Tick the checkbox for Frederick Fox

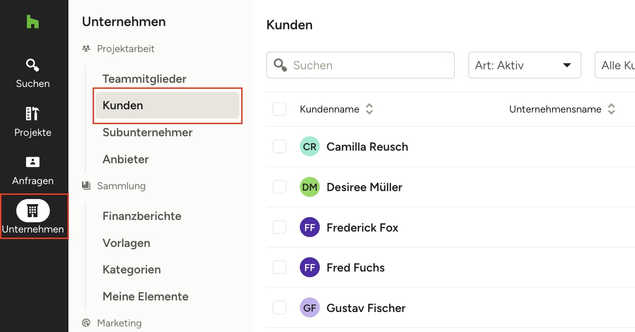click(x=279, y=227)
